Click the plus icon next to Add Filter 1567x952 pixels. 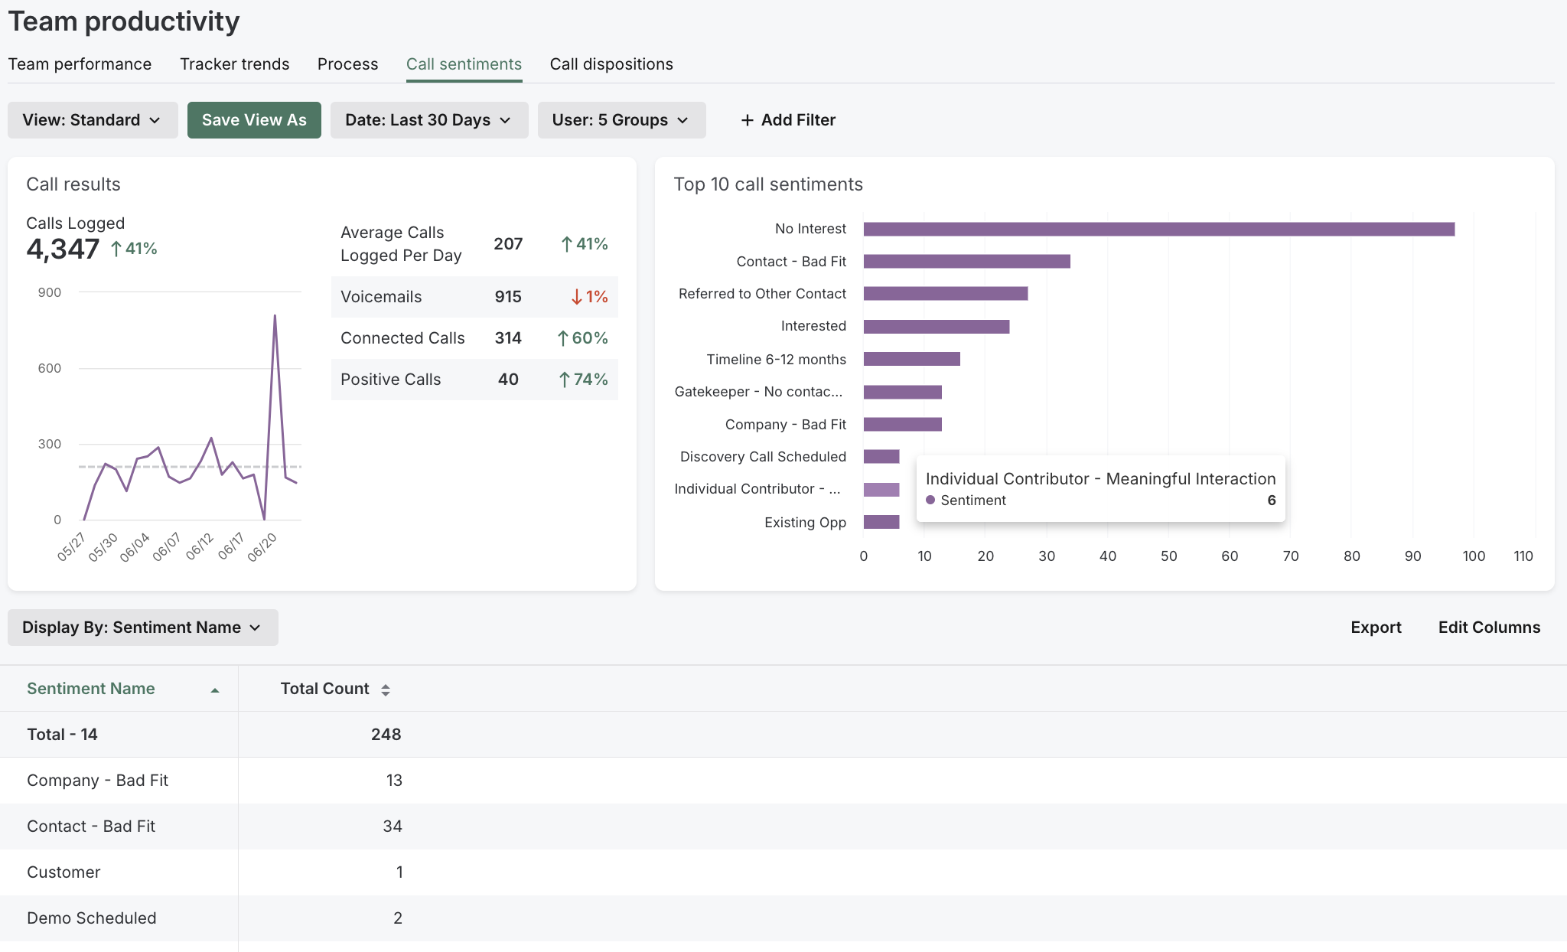click(x=746, y=119)
